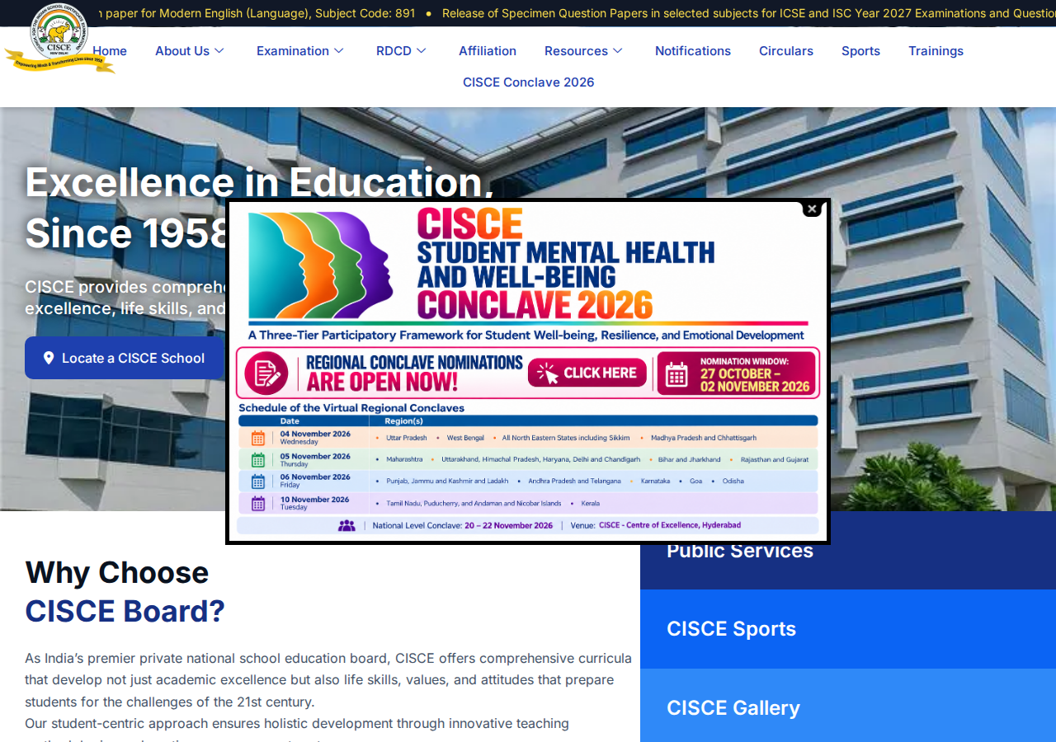Click 'Tamil Nadu, Puducherry, and Andaman' region text
The image size is (1056, 742).
(x=474, y=503)
